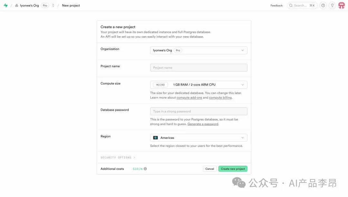348x197 pixels.
Task: Click the globe icon in Region field
Action: pos(155,138)
